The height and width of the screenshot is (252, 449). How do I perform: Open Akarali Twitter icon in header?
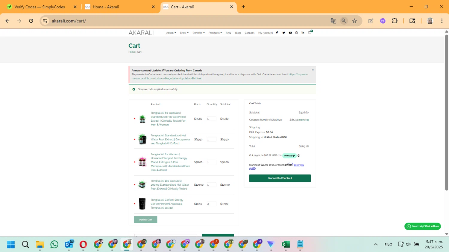[x=284, y=33]
